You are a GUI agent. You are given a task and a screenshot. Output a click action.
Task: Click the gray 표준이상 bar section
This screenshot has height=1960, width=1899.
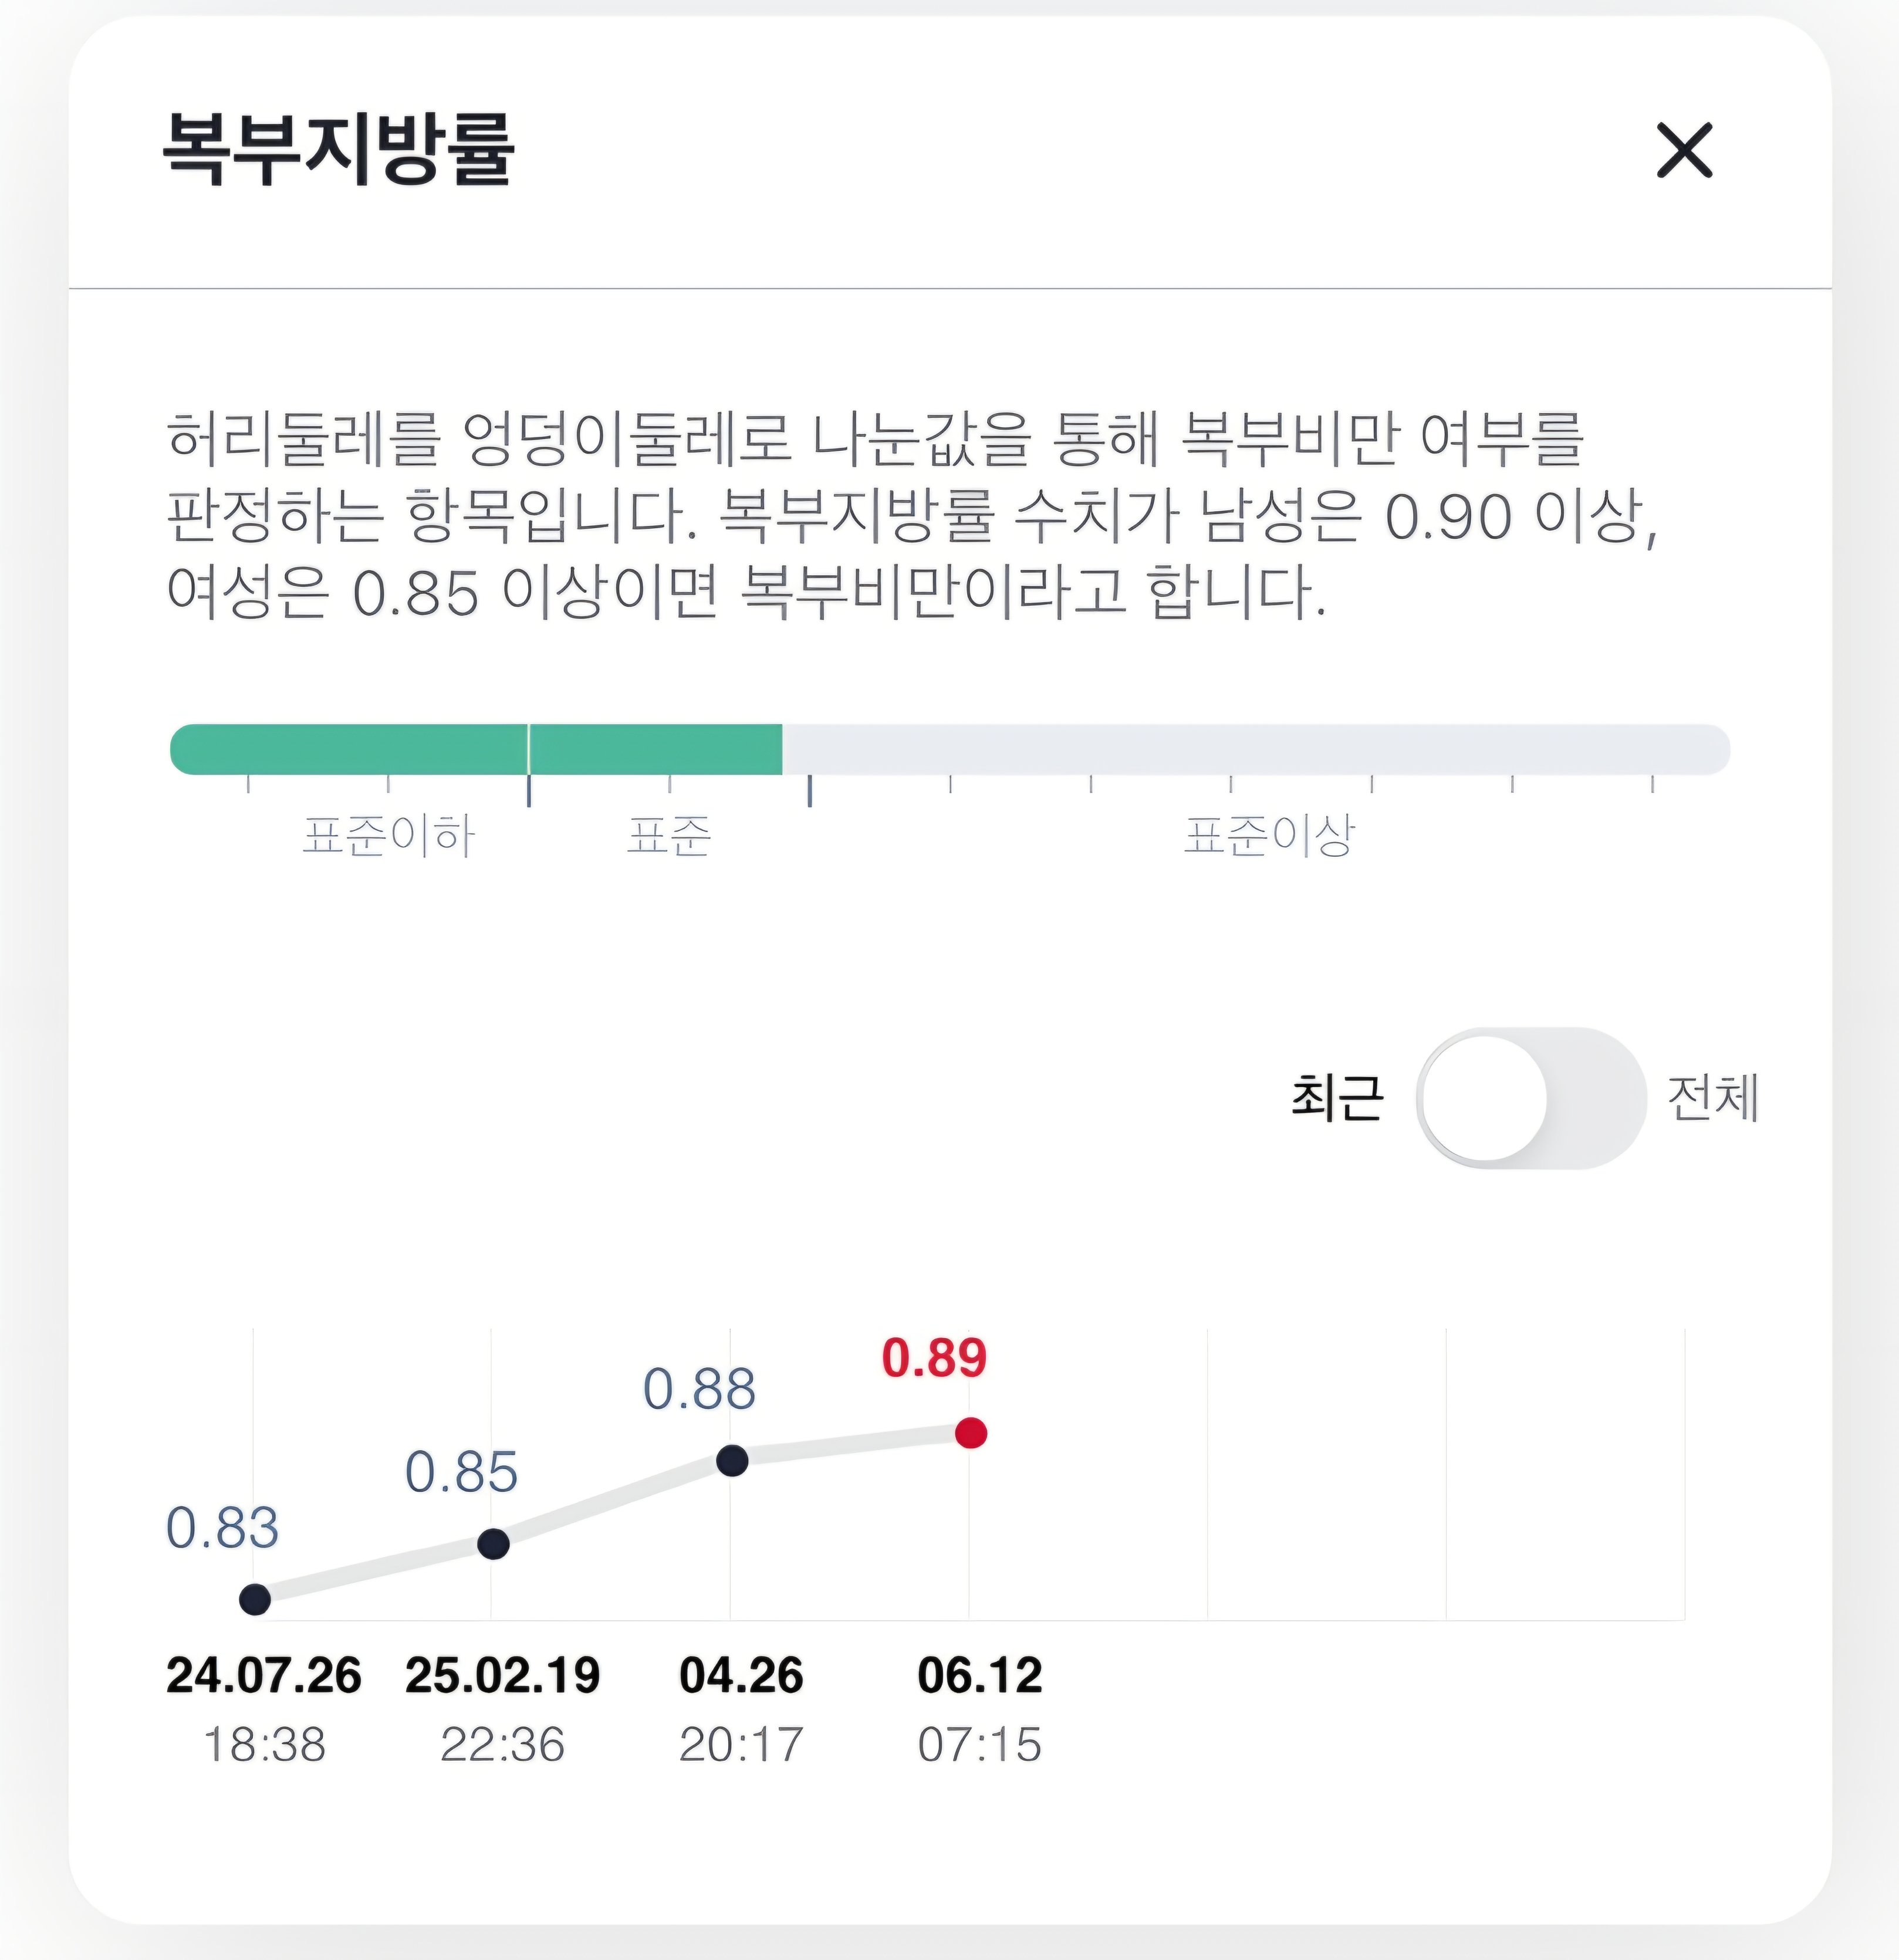pos(1257,749)
